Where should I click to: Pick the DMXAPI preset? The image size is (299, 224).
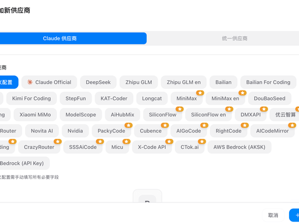(251, 114)
